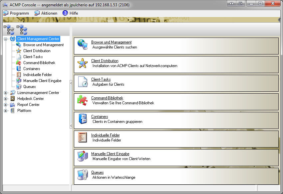Open the Aktionen menu

click(x=46, y=13)
